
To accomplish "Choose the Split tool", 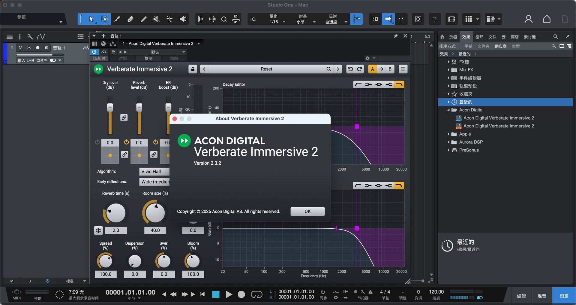I will pyautogui.click(x=117, y=19).
